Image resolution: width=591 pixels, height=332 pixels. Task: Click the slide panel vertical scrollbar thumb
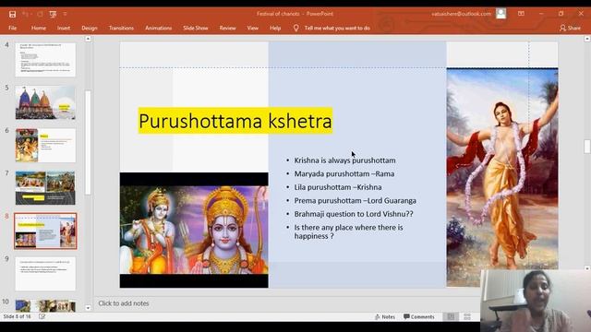click(88, 142)
